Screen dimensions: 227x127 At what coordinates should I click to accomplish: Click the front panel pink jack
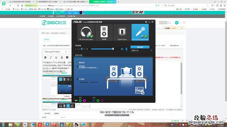[85, 101]
